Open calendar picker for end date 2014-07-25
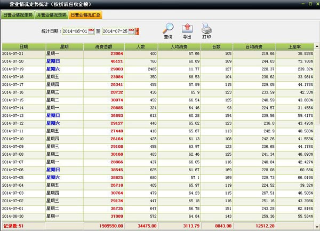320x231 pixels. pyautogui.click(x=132, y=32)
